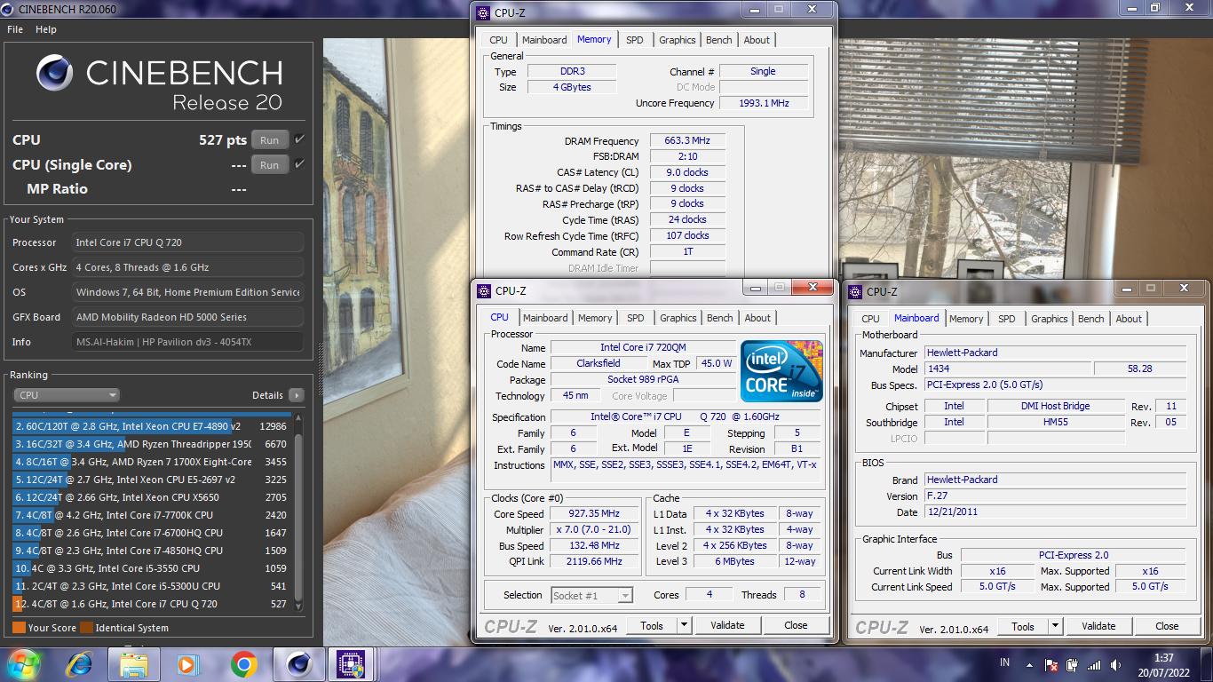Open the Cinebench File menu

point(15,29)
